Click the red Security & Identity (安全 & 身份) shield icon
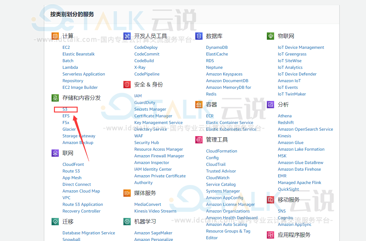Viewport: 366px width, 241px height. click(x=127, y=85)
